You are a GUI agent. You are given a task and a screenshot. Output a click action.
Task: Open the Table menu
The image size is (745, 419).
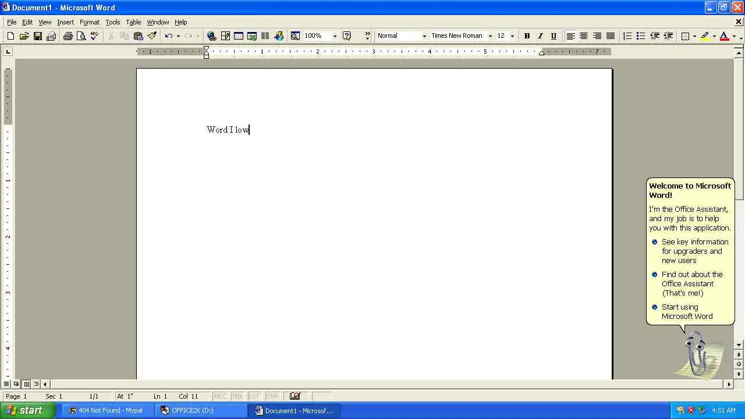pyautogui.click(x=133, y=22)
